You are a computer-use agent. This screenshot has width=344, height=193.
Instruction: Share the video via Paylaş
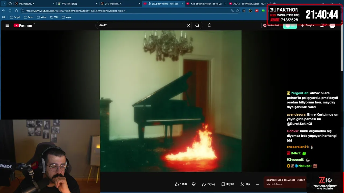click(209, 184)
